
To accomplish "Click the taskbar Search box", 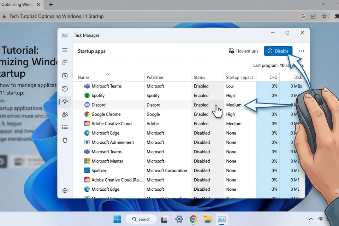I will 141,219.
